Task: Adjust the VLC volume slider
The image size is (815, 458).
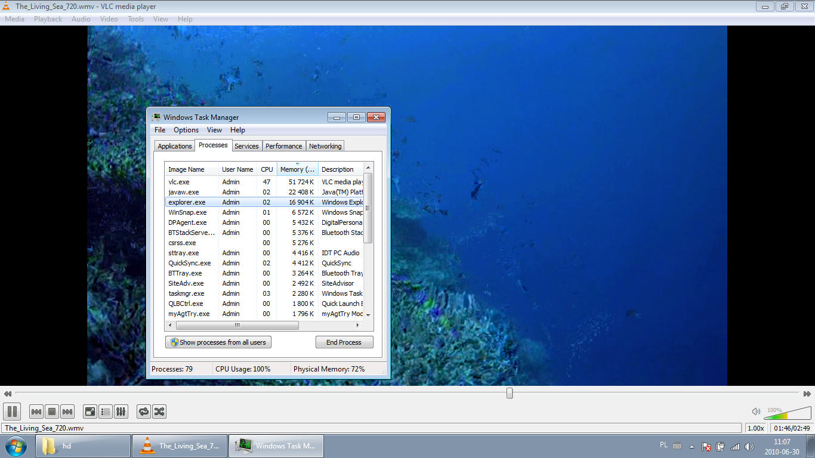Action: click(x=788, y=413)
